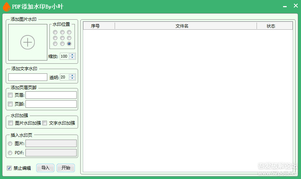Click the 缩放 value field showing 100
301x179 pixels.
(x=64, y=56)
